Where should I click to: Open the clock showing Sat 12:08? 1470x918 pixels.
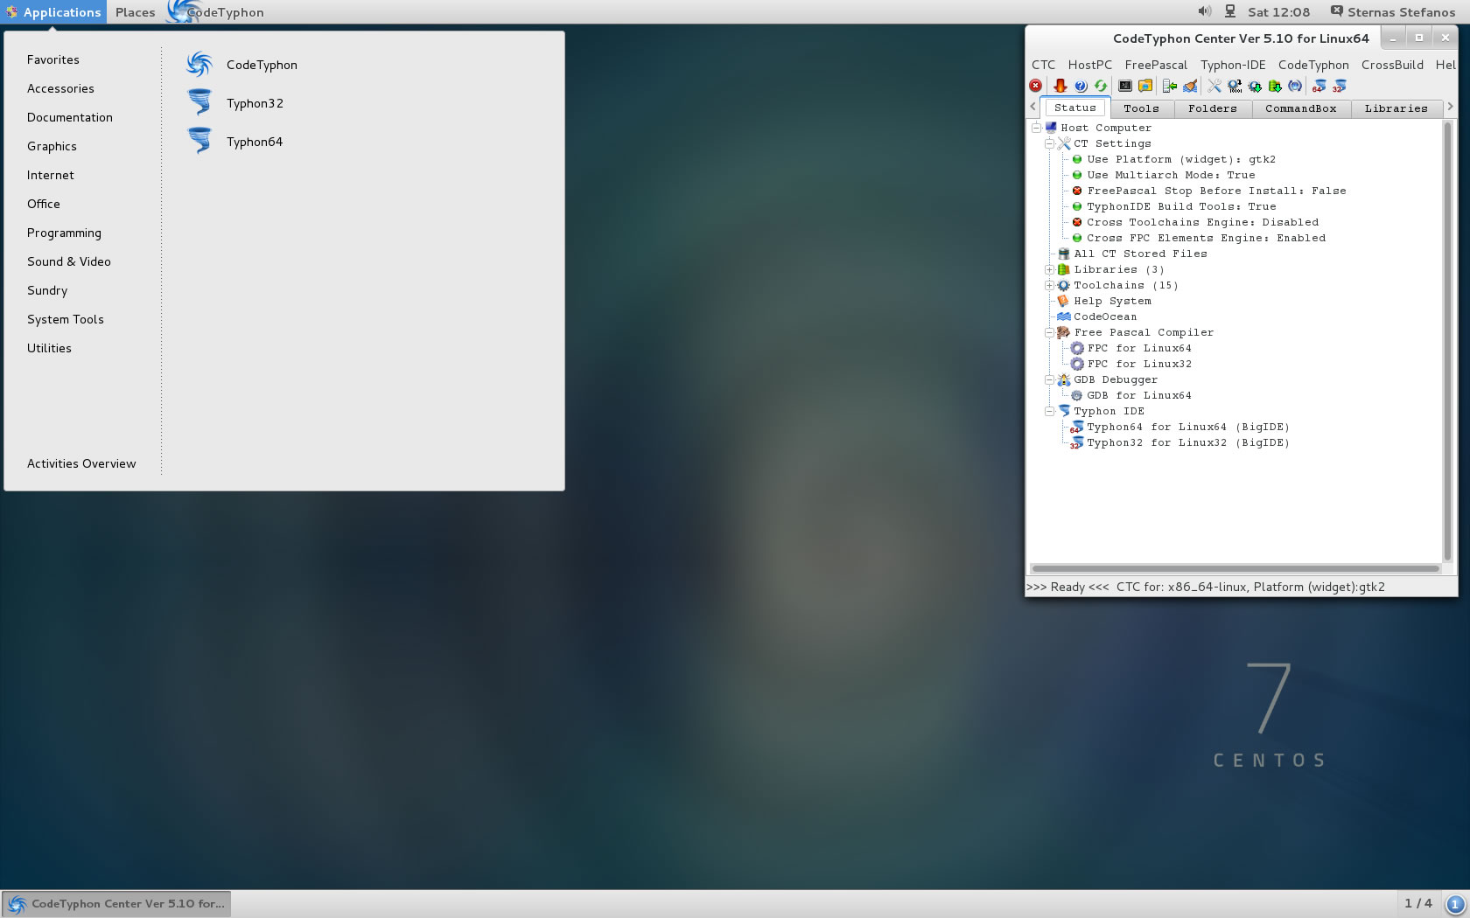[x=1278, y=12]
